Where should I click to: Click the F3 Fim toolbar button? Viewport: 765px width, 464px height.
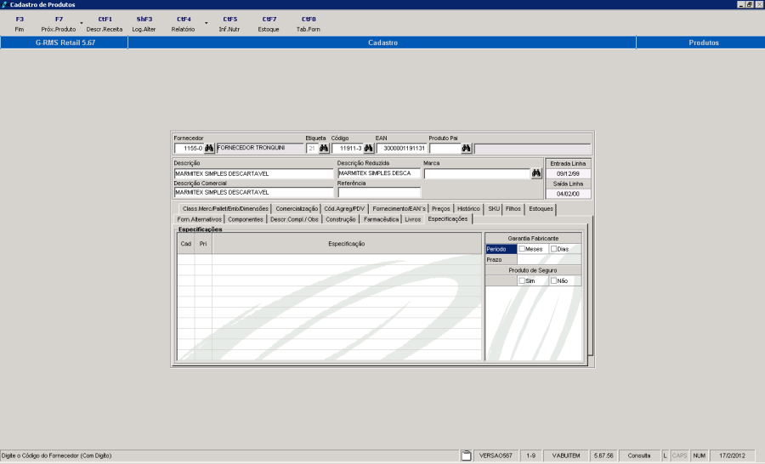pos(20,24)
